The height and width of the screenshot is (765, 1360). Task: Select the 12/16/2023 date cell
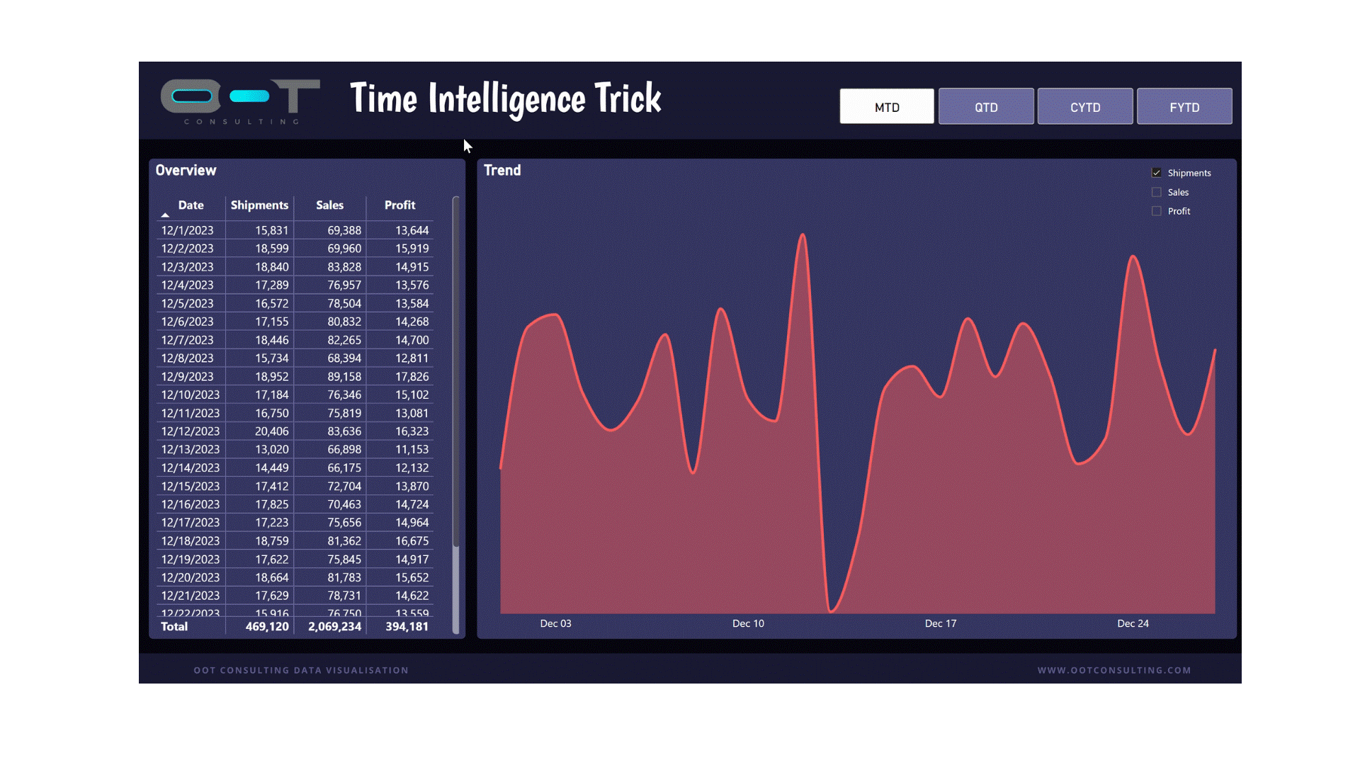point(190,504)
